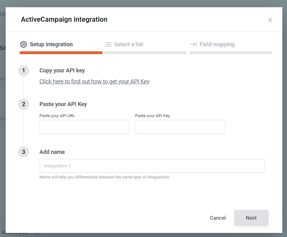
Task: Click the Field mapping arrow icon
Action: pos(193,44)
